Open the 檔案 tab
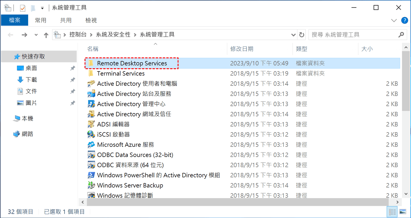This screenshot has height=218, width=411. tap(15, 20)
